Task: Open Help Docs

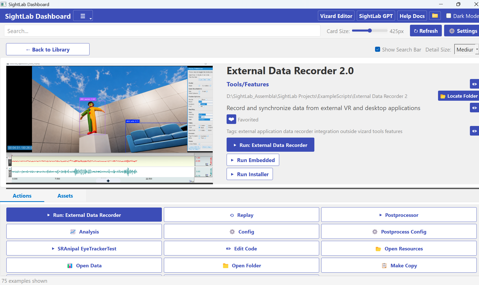Action: point(412,16)
